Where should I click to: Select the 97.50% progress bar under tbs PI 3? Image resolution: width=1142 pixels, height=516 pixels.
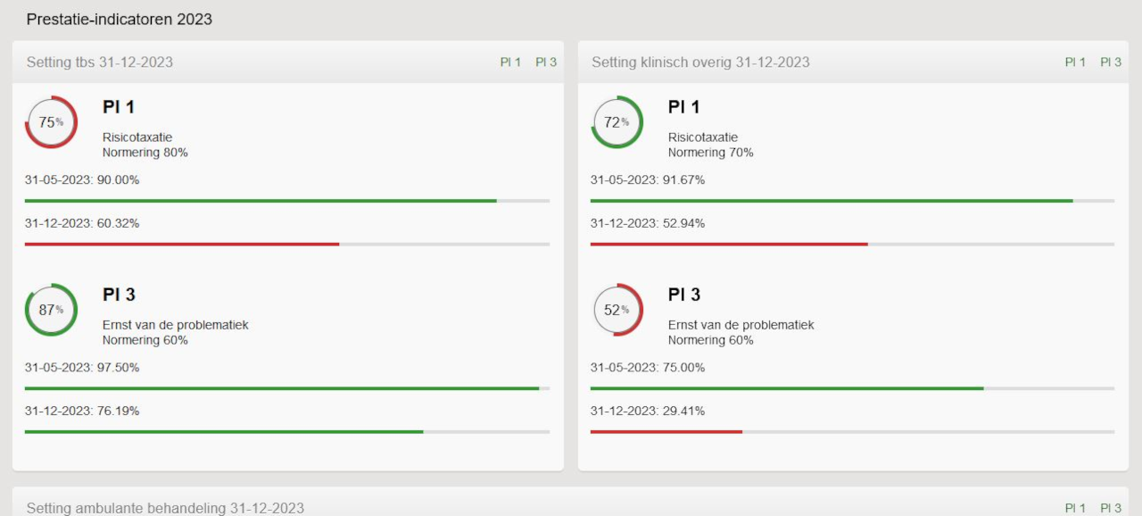click(x=282, y=388)
